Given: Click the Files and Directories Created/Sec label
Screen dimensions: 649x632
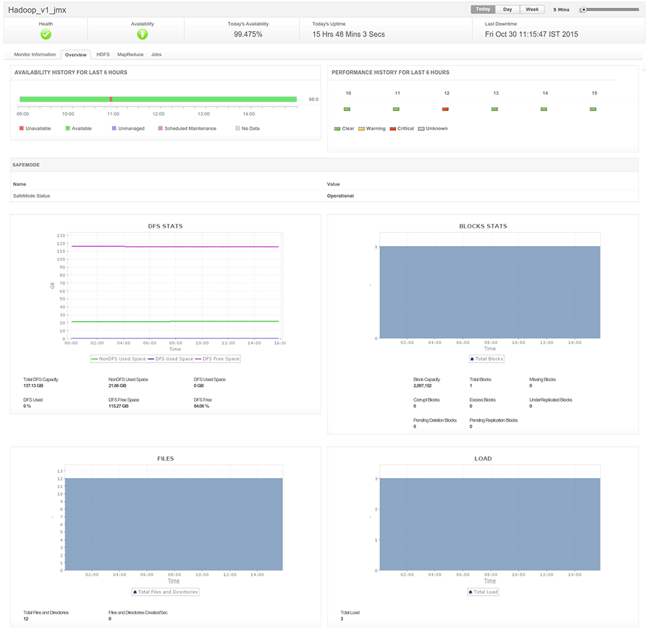Looking at the screenshot, I should click(x=138, y=613).
